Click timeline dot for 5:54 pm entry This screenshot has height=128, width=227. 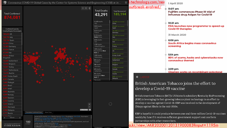(166, 55)
